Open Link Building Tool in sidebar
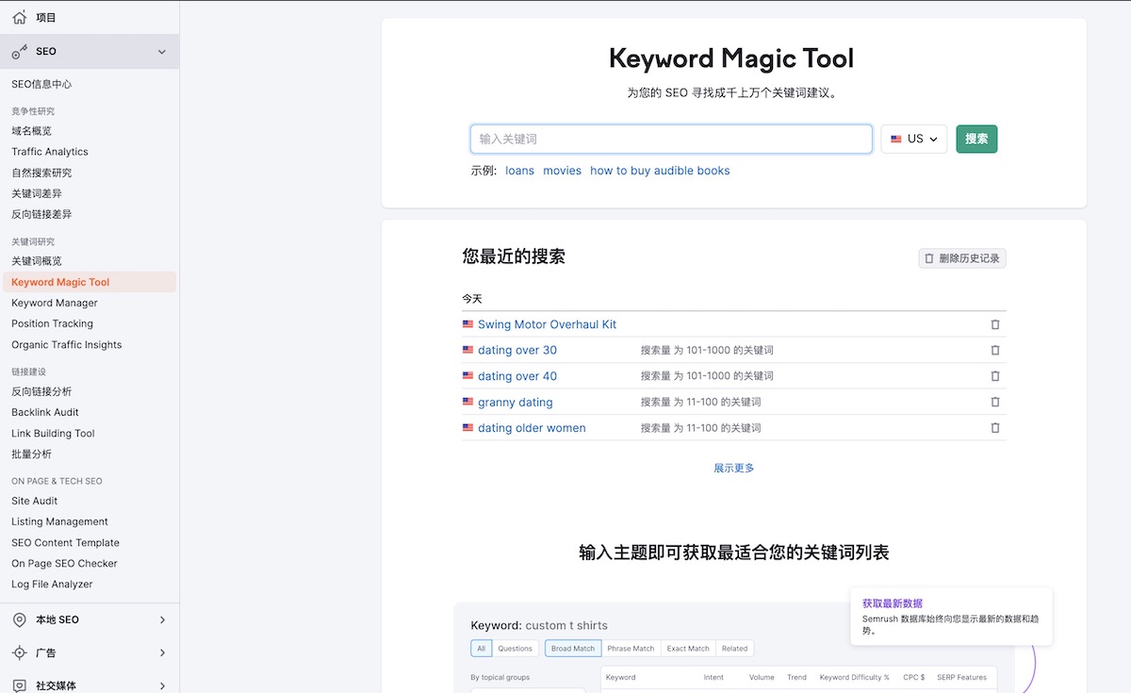The width and height of the screenshot is (1131, 693). [x=53, y=433]
